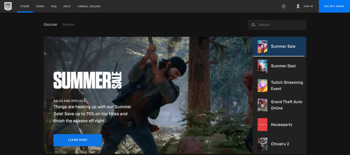350x155 pixels.
Task: Click the search magnifier icon
Action: click(x=253, y=25)
